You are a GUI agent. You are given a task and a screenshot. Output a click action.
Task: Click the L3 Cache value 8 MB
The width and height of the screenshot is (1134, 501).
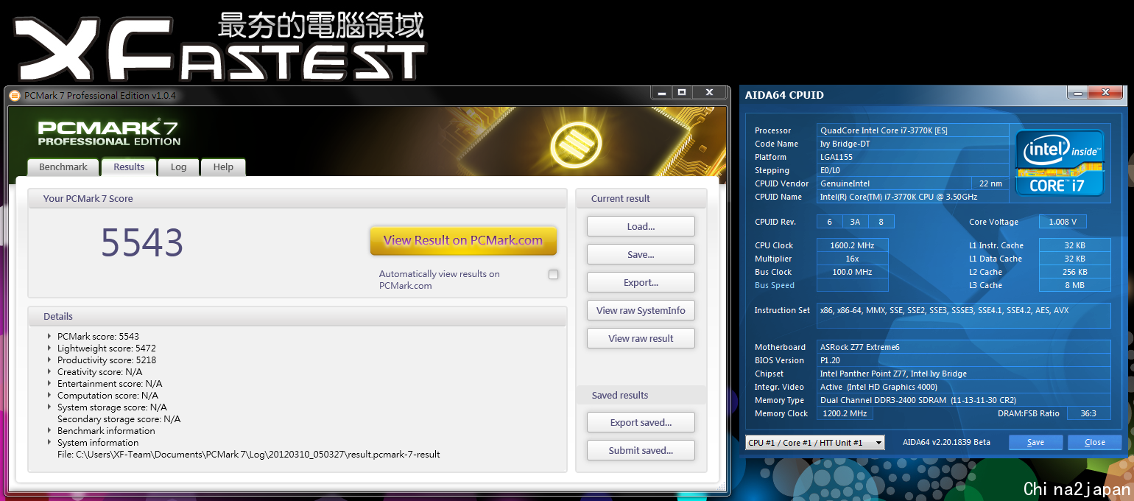click(x=1074, y=285)
